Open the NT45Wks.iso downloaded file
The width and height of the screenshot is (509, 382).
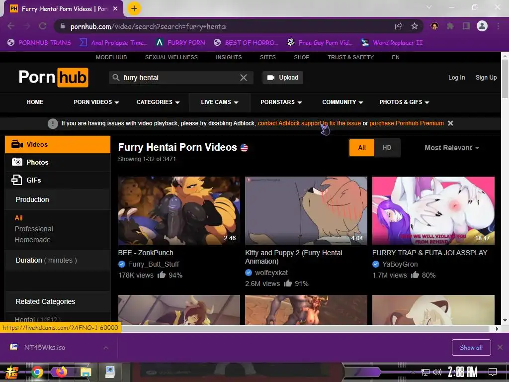point(44,348)
